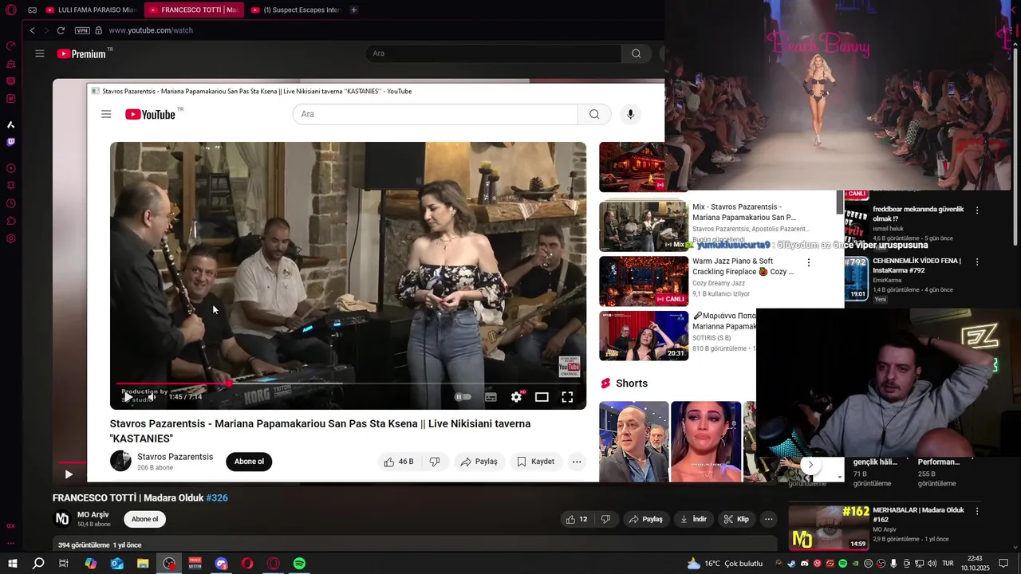Open History clock icon in Opera sidebar
1021x574 pixels.
pos(11,203)
